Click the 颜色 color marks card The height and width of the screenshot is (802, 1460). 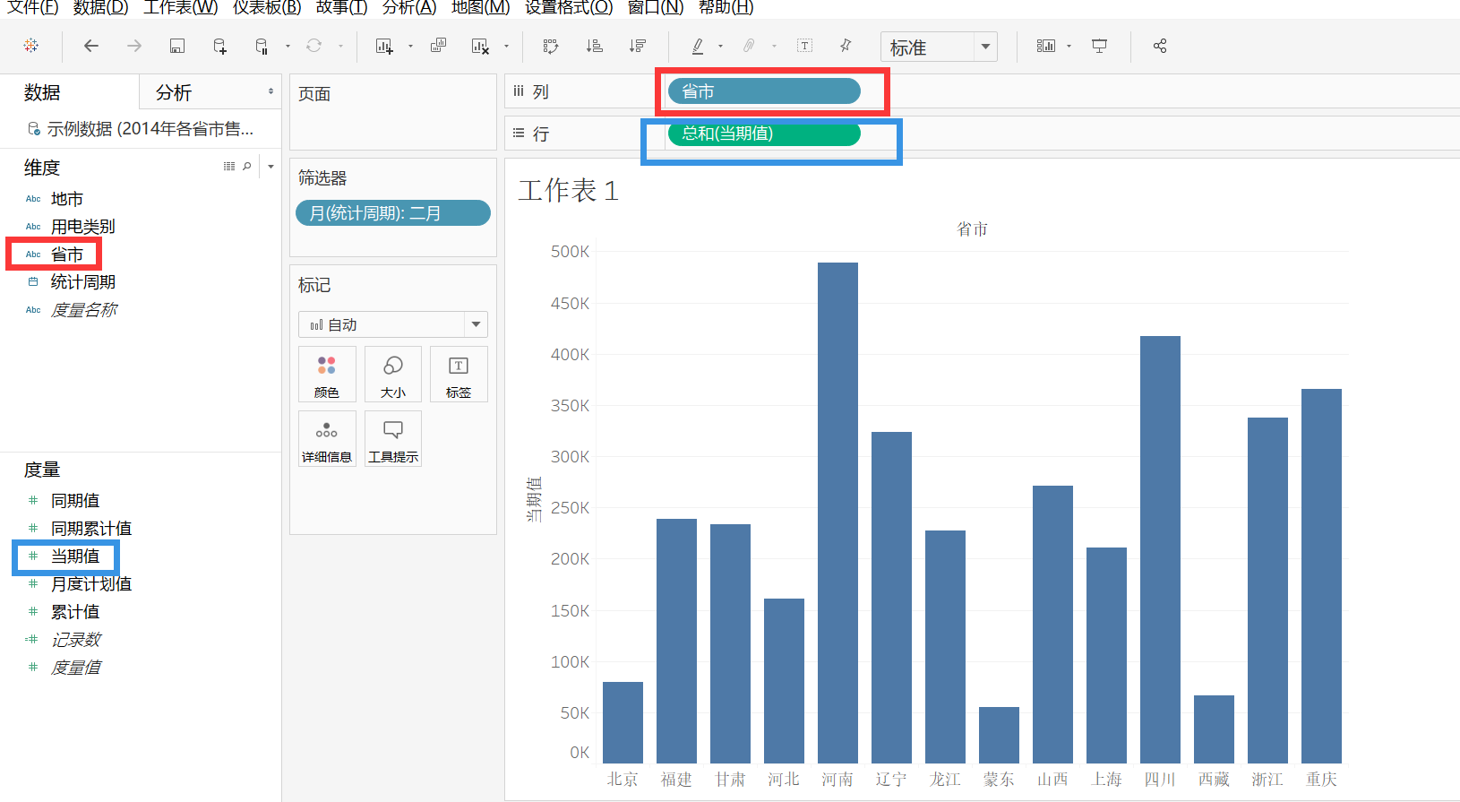tap(327, 374)
